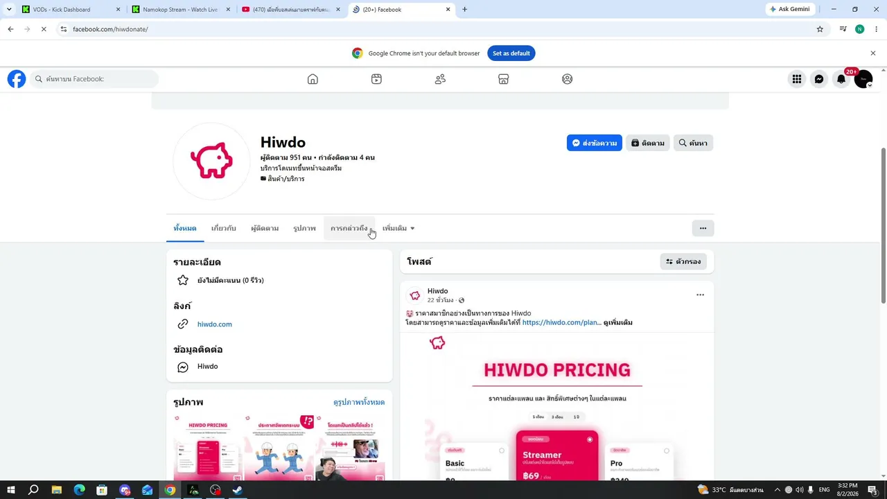887x499 pixels.
Task: Click the Messenger icon under ข้อมูลติดต่อ
Action: (x=183, y=367)
